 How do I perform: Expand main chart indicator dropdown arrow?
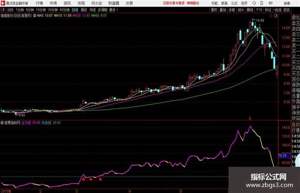(35, 16)
